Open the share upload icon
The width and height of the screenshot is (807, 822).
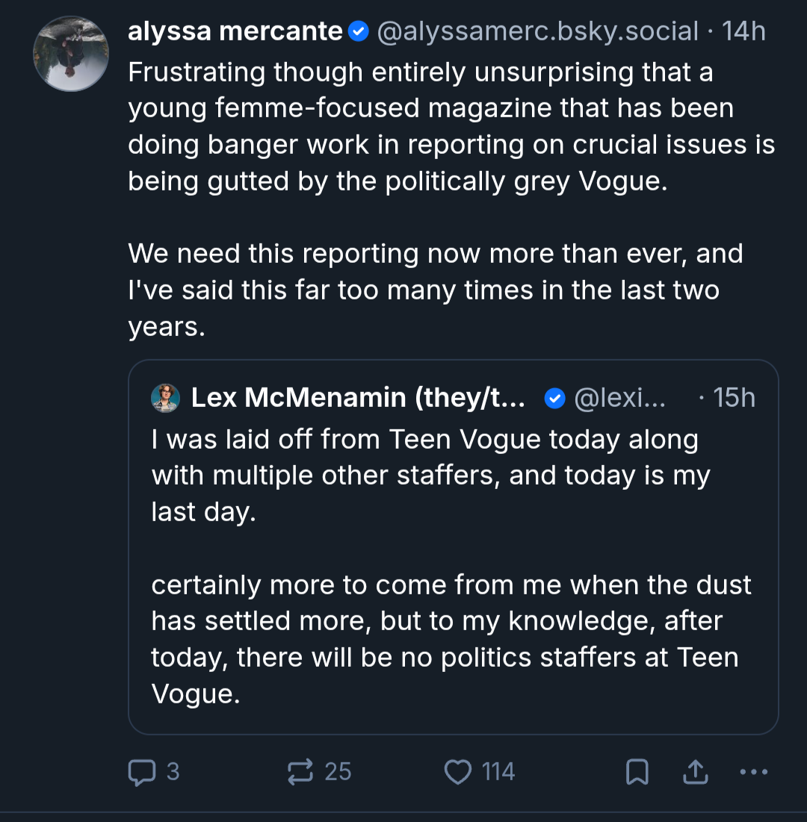(695, 772)
